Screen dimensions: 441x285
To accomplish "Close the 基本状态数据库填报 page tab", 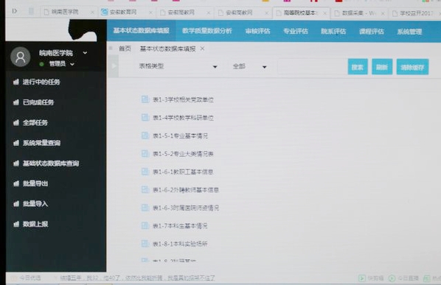I will coord(202,49).
